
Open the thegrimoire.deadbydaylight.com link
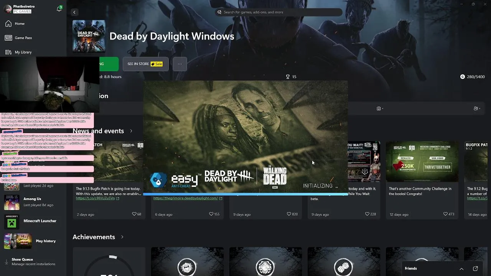coord(188,198)
